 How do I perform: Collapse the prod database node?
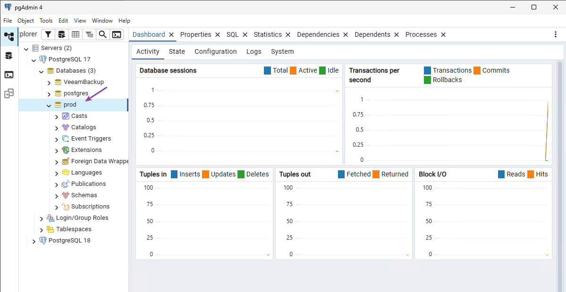coord(49,105)
